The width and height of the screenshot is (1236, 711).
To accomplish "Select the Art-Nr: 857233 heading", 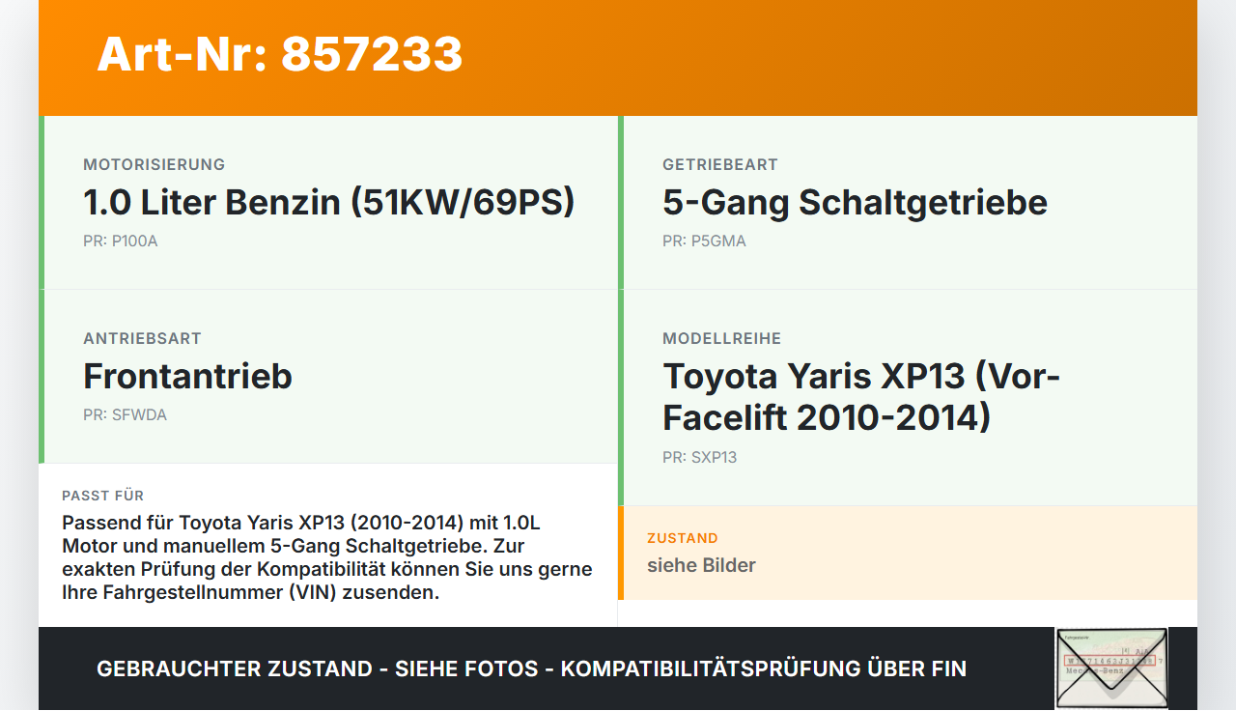I will pos(280,54).
